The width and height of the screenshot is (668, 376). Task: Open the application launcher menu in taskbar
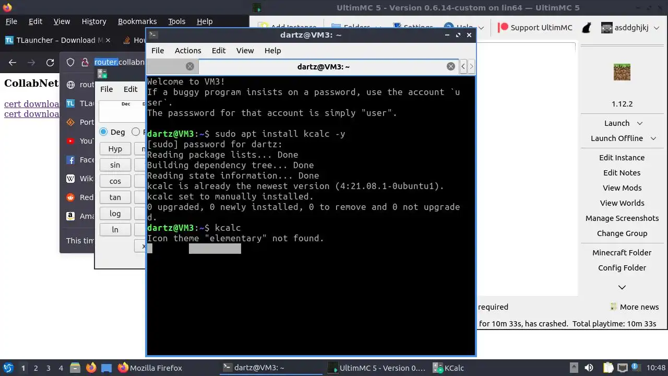(x=8, y=368)
